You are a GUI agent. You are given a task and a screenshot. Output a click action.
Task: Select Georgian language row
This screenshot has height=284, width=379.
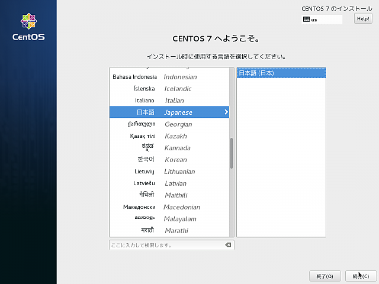coord(169,124)
